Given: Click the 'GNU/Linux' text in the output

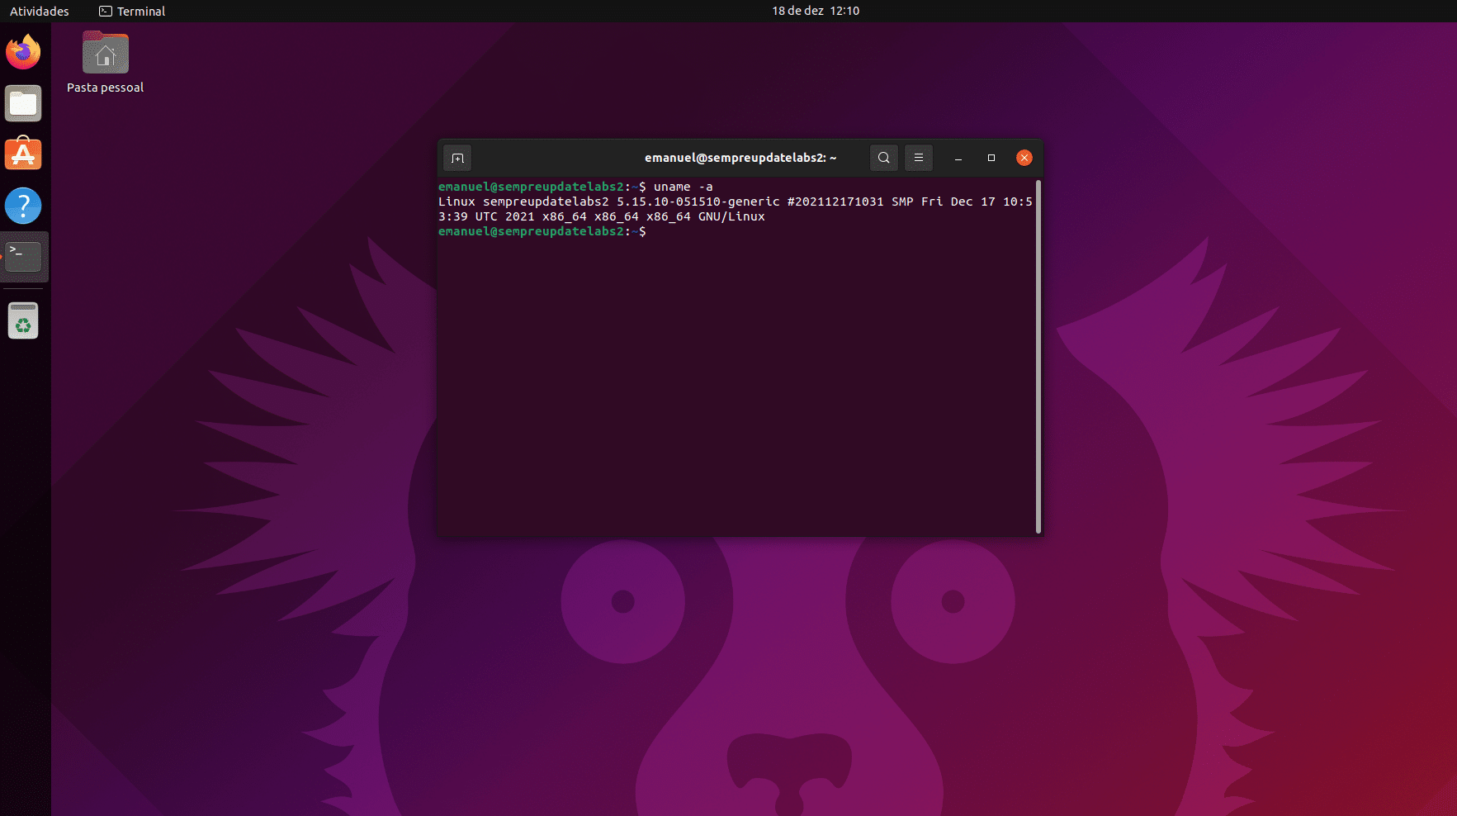Looking at the screenshot, I should click(731, 216).
